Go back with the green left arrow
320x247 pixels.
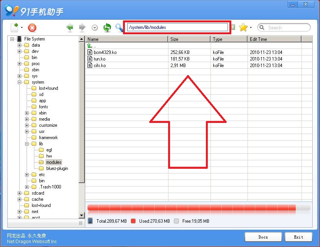[x=70, y=27]
